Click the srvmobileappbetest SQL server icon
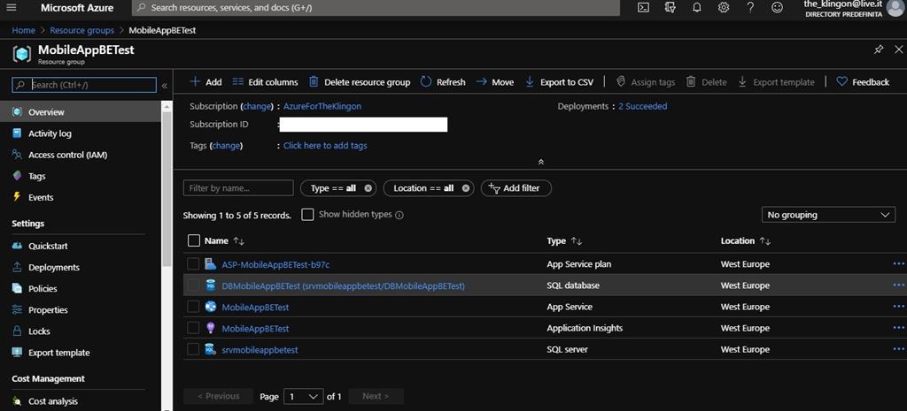The image size is (907, 411). point(211,349)
